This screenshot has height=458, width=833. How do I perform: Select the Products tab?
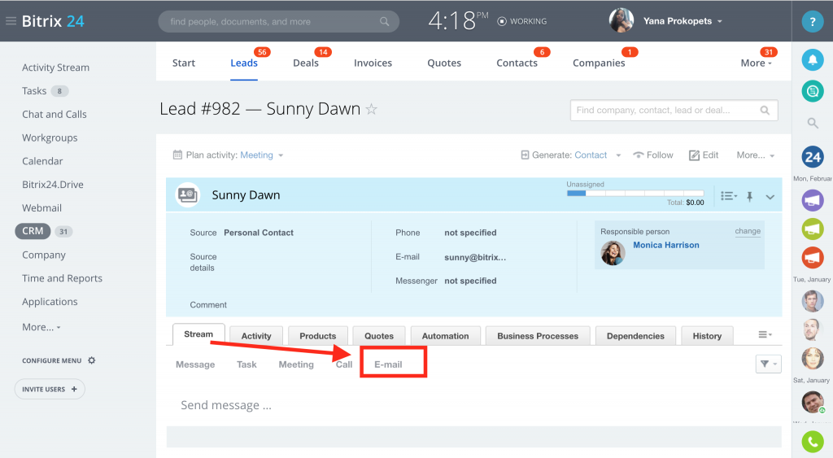coord(318,336)
